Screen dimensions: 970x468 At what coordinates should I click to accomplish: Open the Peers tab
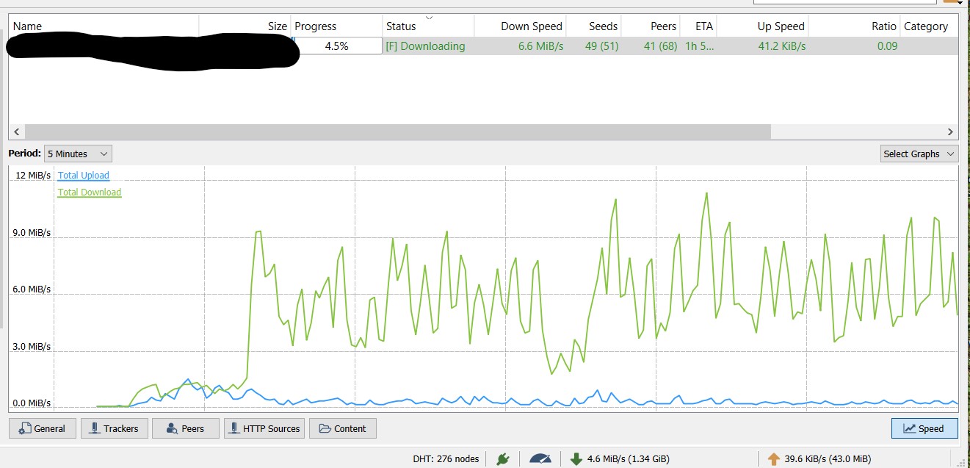click(185, 428)
